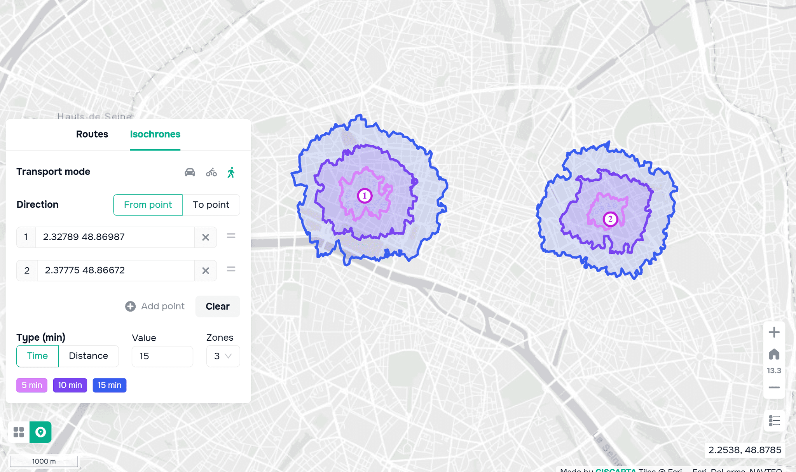Choose Distance isochrone type
This screenshot has width=796, height=472.
click(88, 356)
